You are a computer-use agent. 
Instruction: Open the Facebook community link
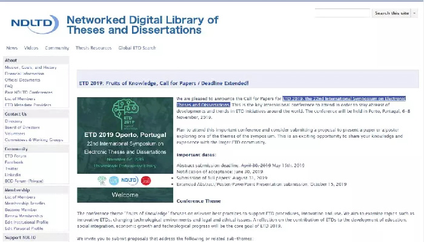14,162
